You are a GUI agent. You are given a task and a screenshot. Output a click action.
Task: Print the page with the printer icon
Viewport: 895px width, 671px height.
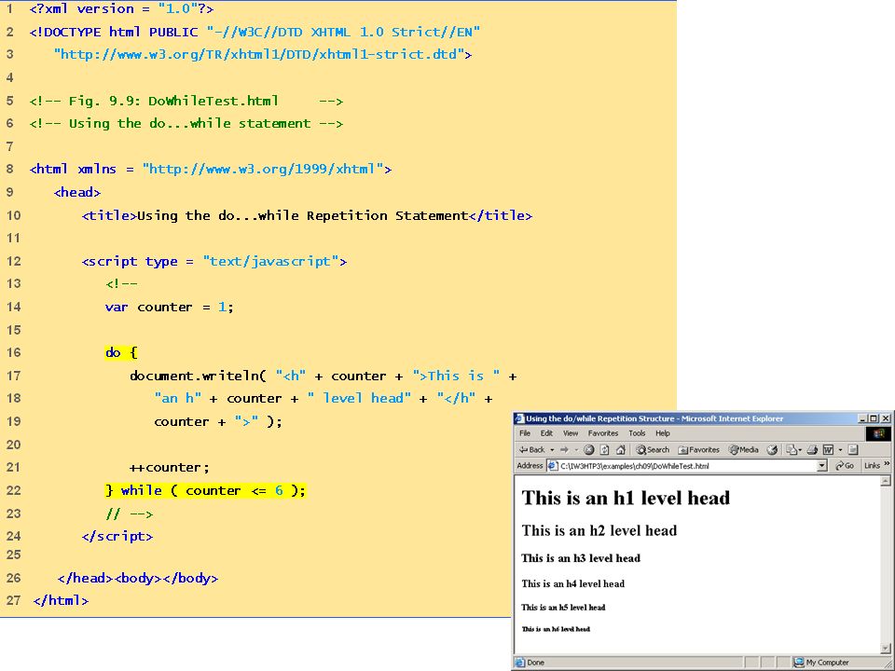(812, 449)
